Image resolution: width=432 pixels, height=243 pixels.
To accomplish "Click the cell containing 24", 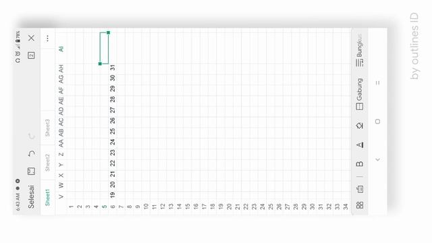I will [113, 142].
